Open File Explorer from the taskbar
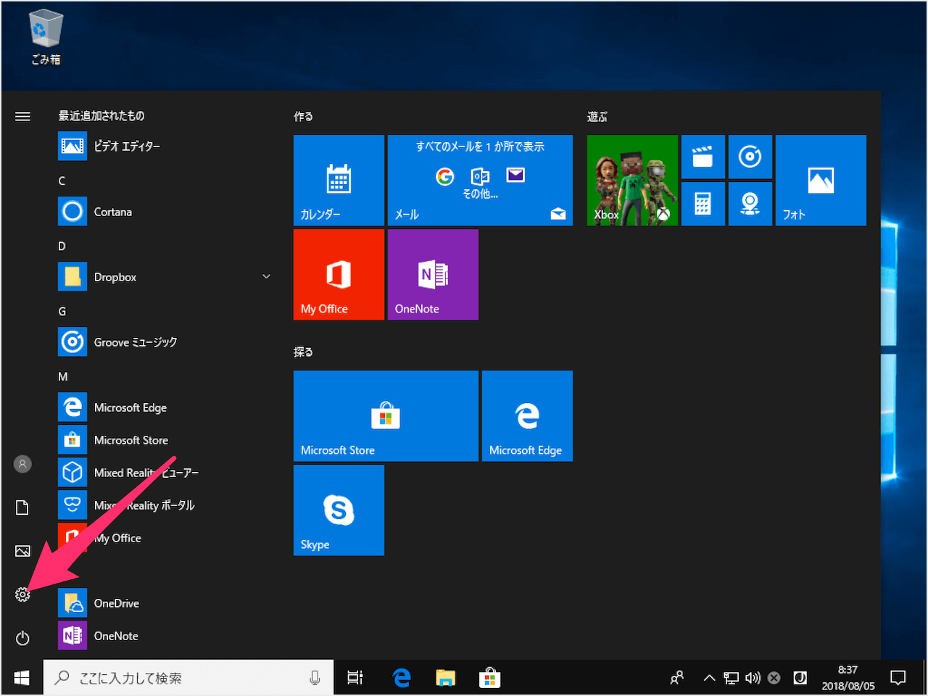 click(445, 678)
